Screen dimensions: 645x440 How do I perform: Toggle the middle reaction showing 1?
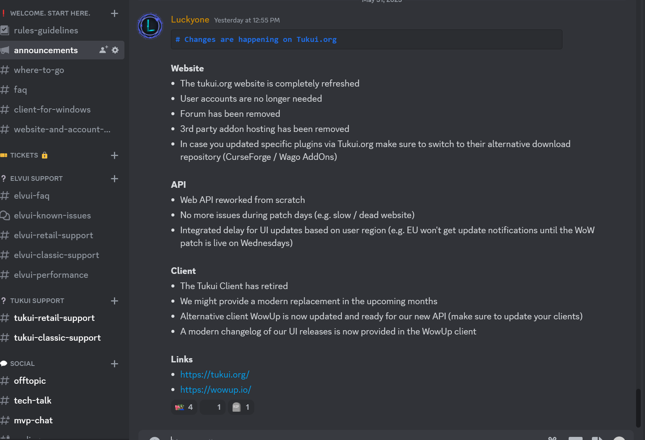pos(212,407)
